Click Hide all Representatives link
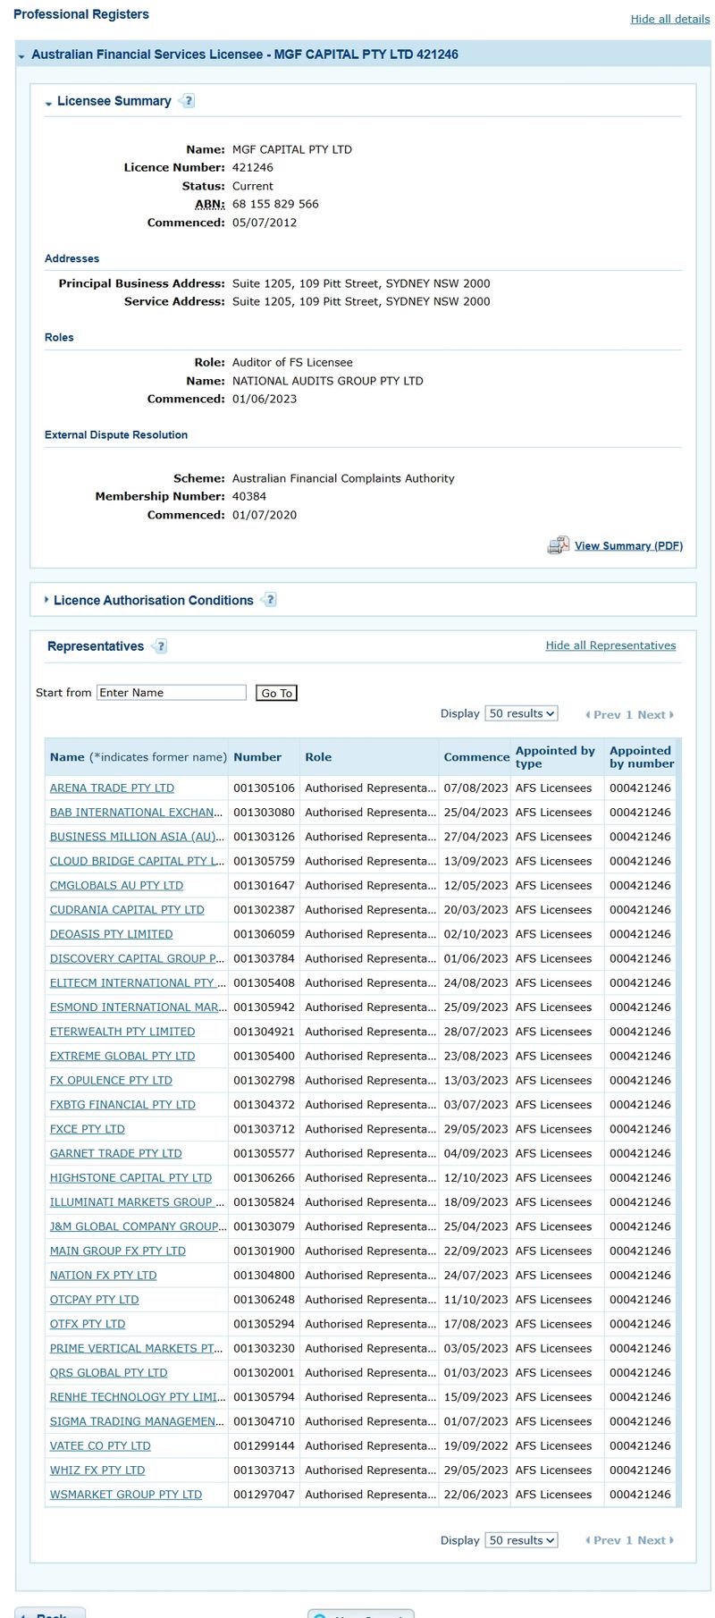This screenshot has width=715, height=1618. pos(610,645)
